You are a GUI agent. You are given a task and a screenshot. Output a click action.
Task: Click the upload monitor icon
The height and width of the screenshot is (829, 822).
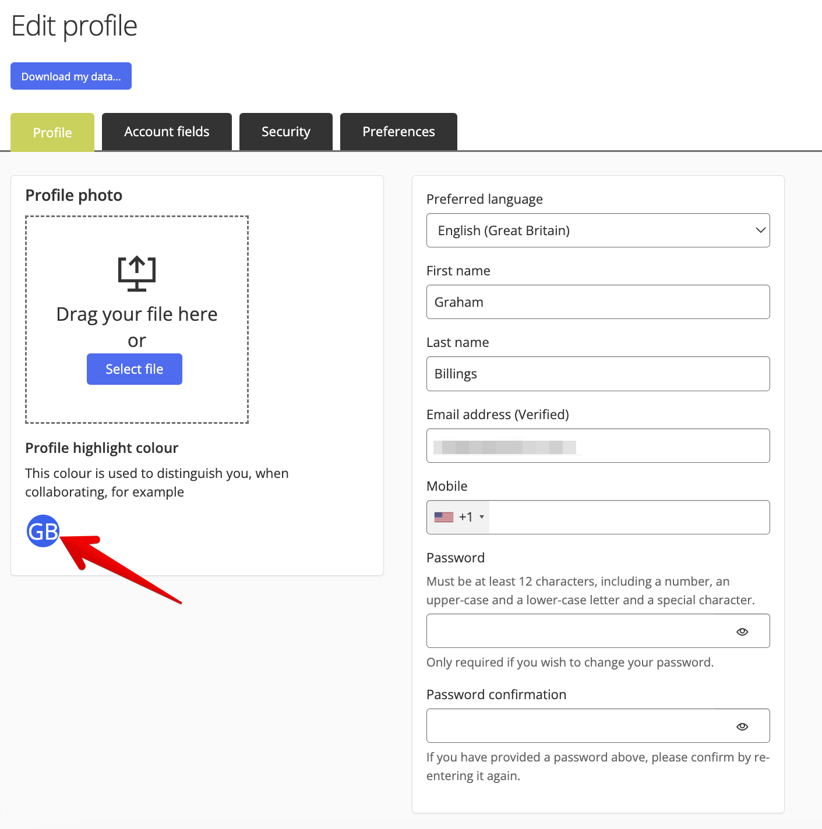point(137,274)
